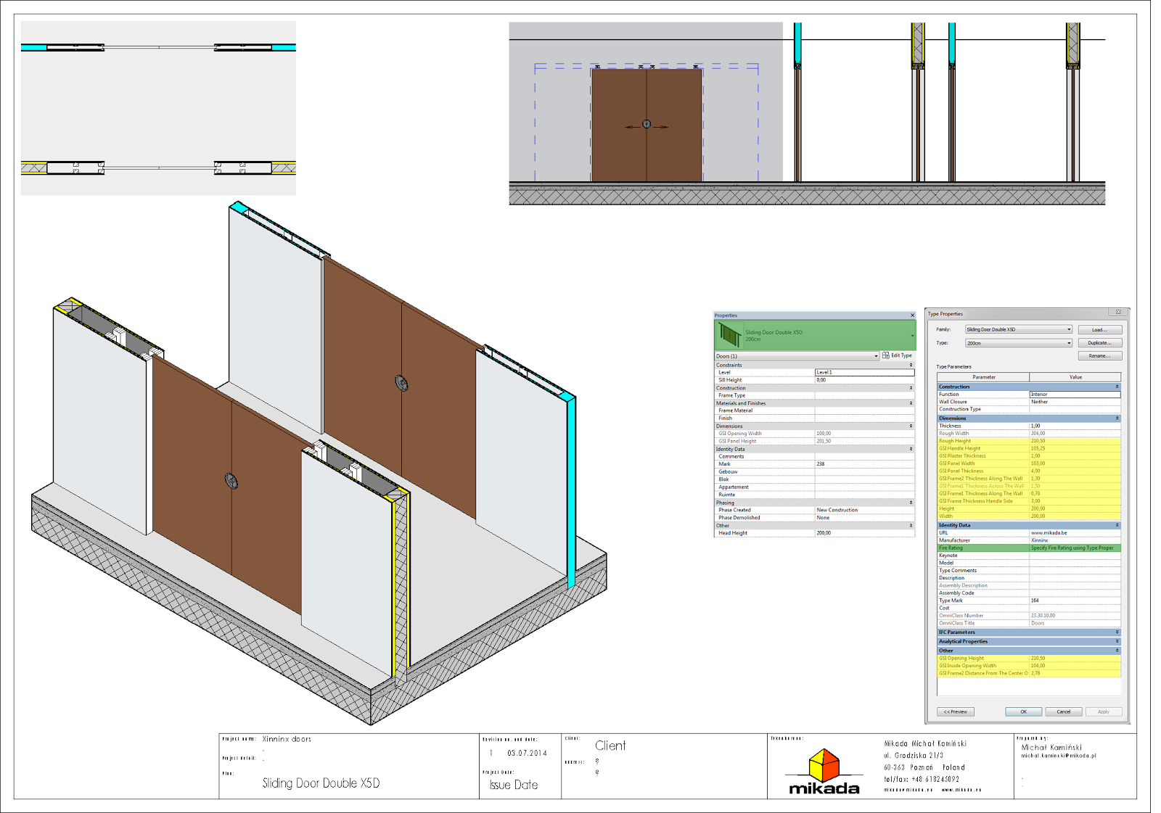Open the Family dropdown in Type Properties

(x=1070, y=329)
